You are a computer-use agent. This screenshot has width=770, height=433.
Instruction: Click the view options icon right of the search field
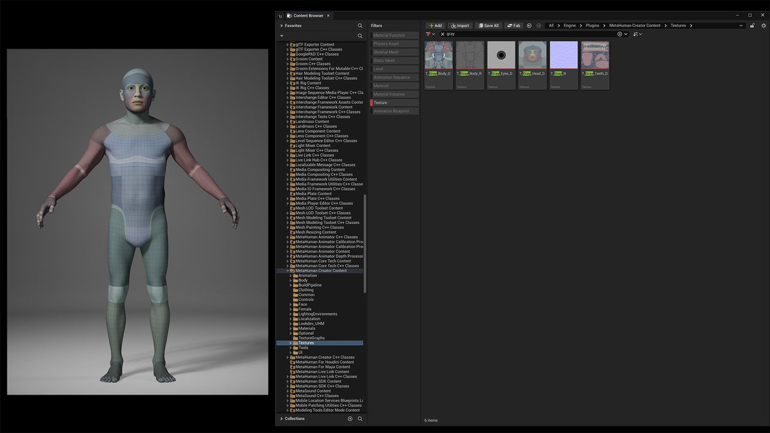[x=635, y=33]
